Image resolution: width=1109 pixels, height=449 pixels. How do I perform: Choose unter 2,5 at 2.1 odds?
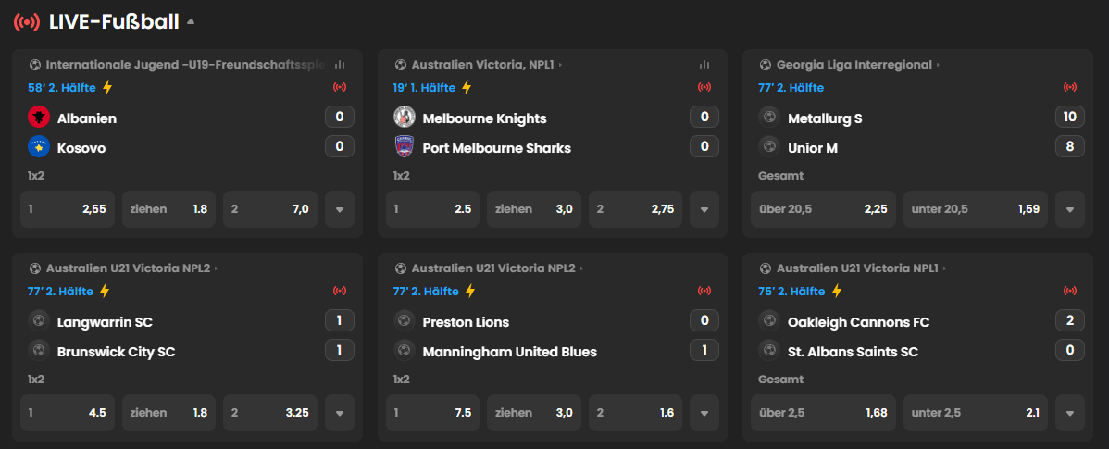tap(976, 413)
